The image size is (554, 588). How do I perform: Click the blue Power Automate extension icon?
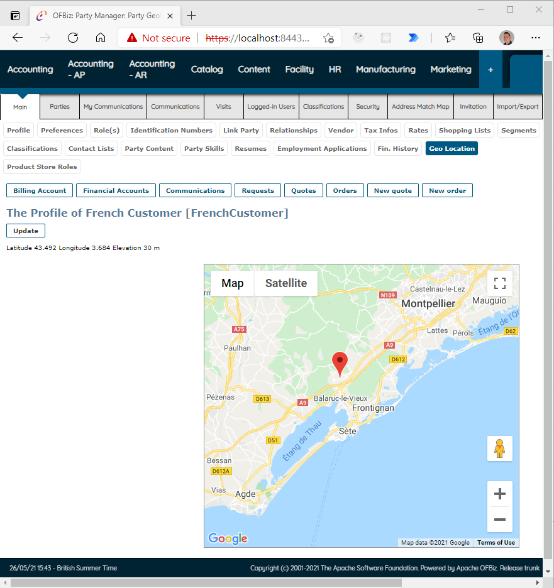coord(413,38)
